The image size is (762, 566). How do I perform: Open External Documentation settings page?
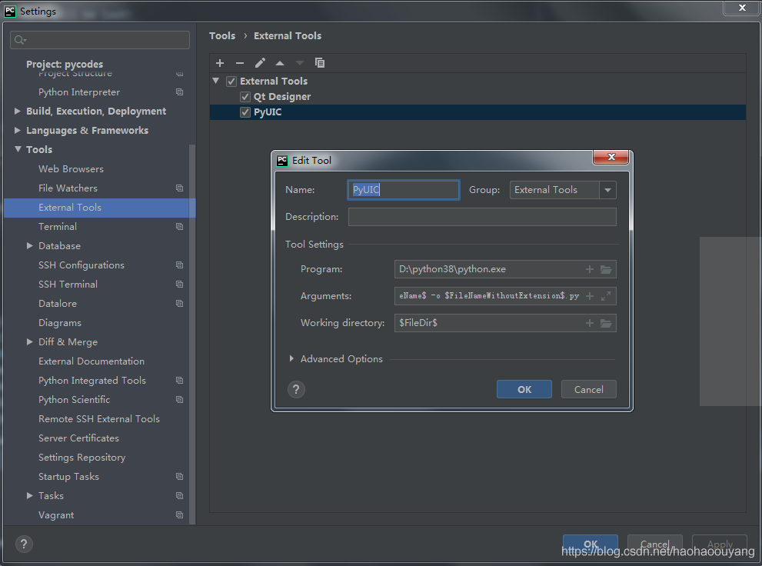point(92,361)
